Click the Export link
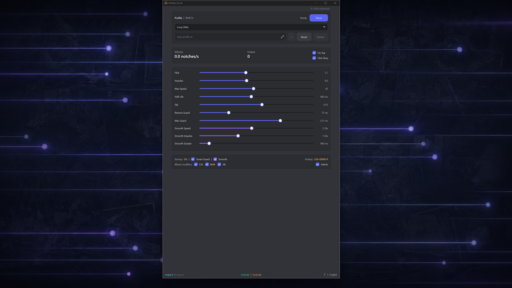Image resolution: width=512 pixels, height=288 pixels. tap(180, 275)
